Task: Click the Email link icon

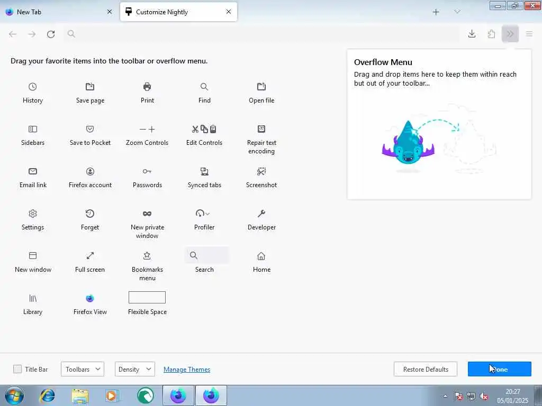Action: tap(32, 171)
